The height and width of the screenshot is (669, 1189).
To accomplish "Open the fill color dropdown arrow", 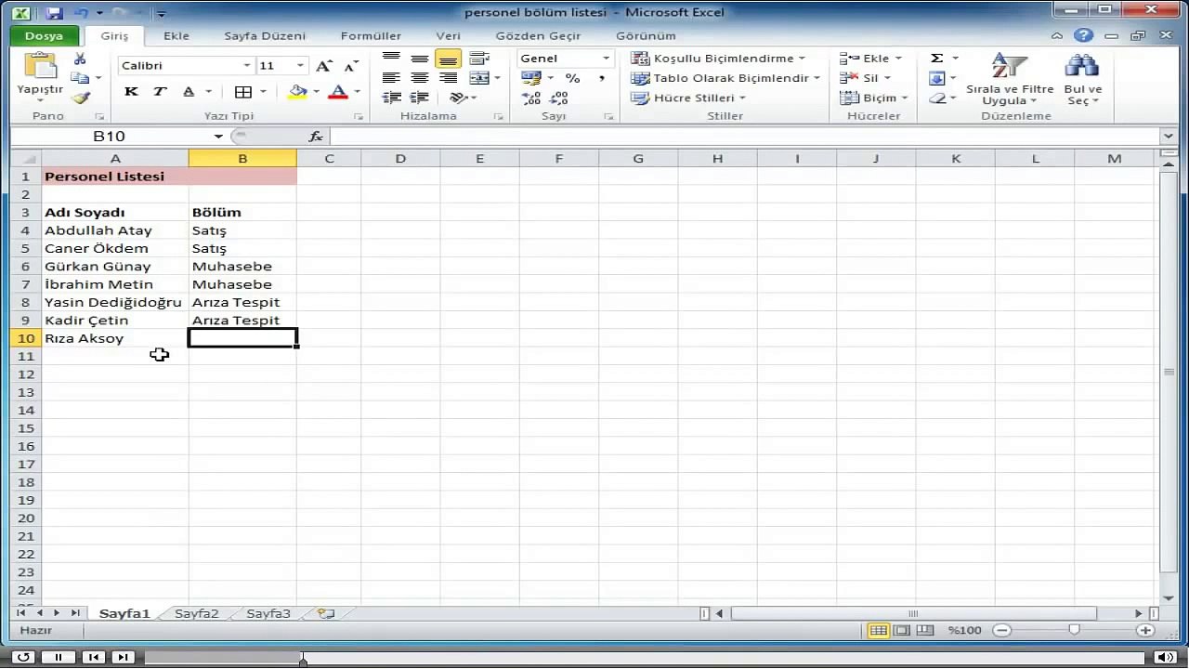I will click(316, 92).
